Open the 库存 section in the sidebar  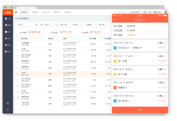tap(8, 32)
